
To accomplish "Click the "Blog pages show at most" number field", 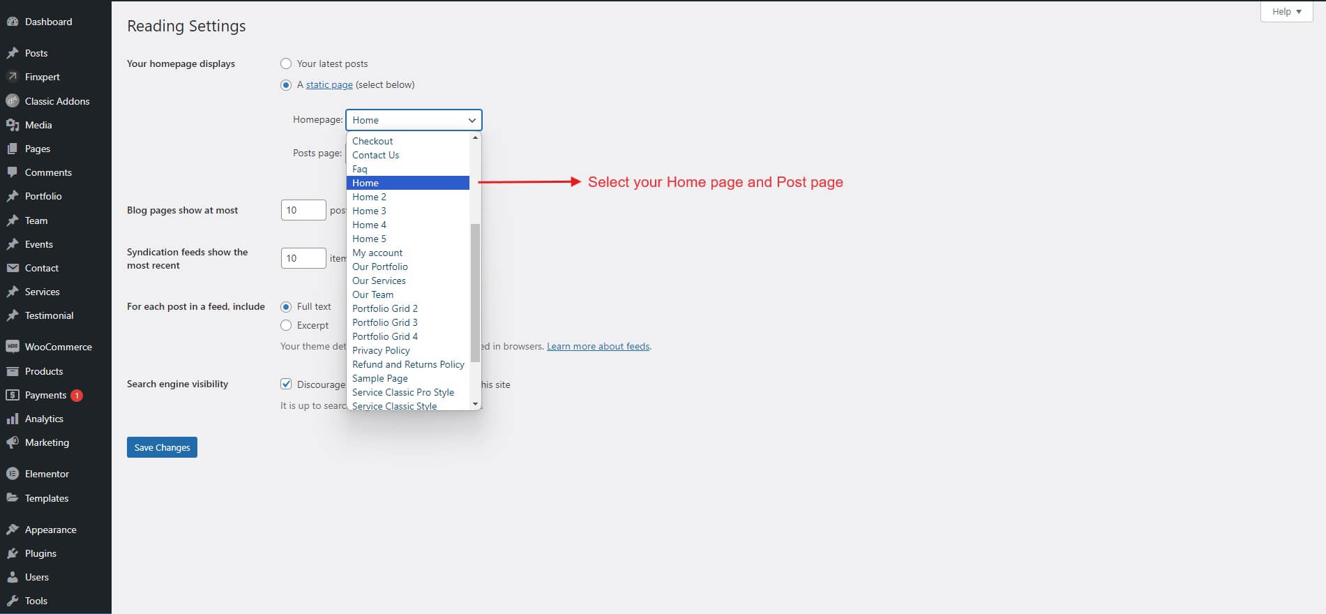I will coord(303,210).
